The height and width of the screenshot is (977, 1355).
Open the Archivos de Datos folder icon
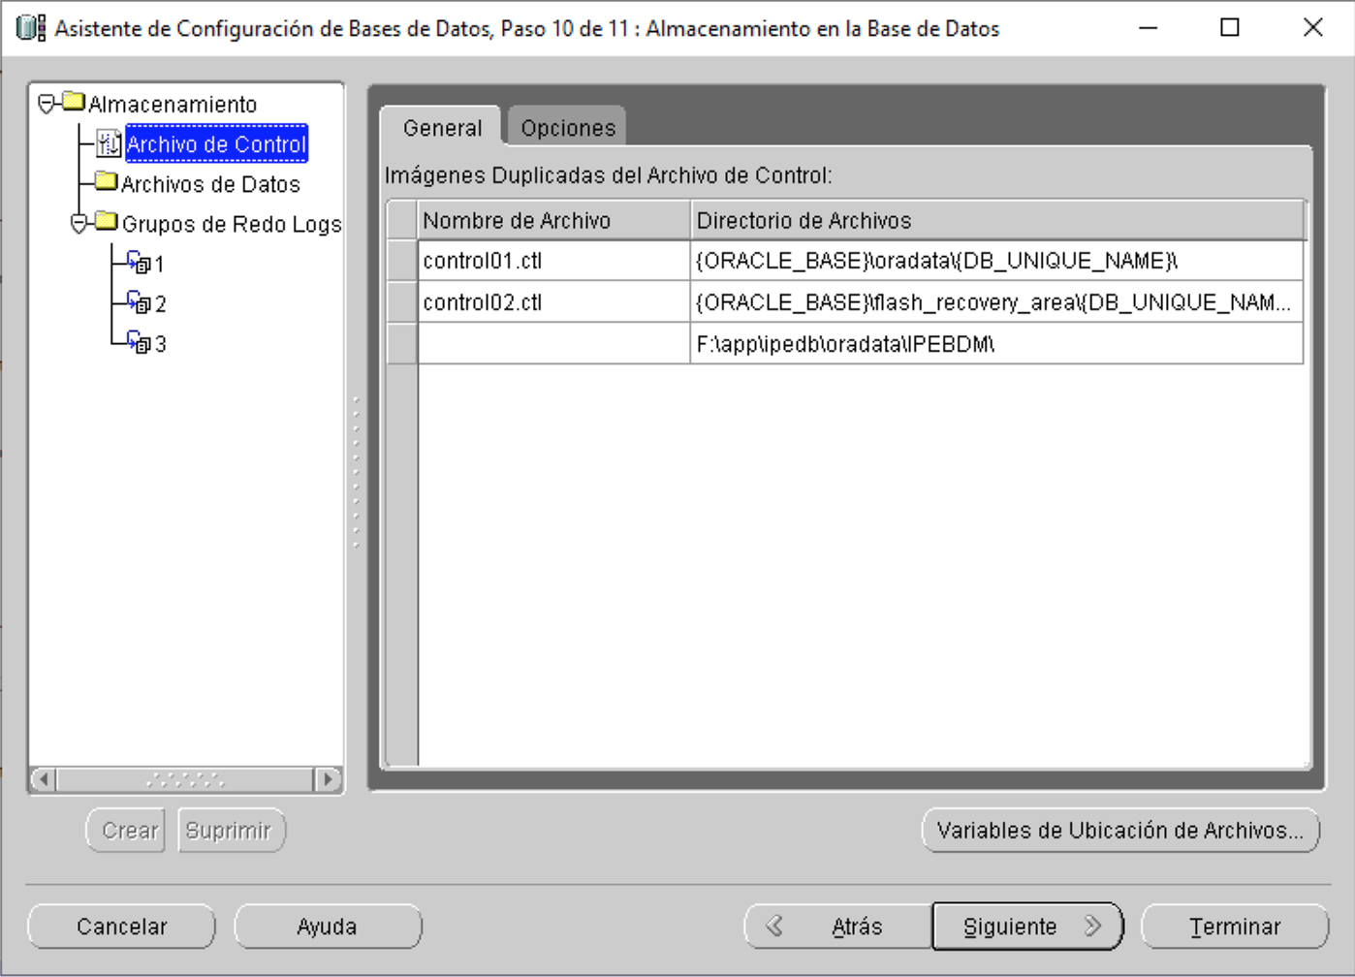[x=105, y=183]
